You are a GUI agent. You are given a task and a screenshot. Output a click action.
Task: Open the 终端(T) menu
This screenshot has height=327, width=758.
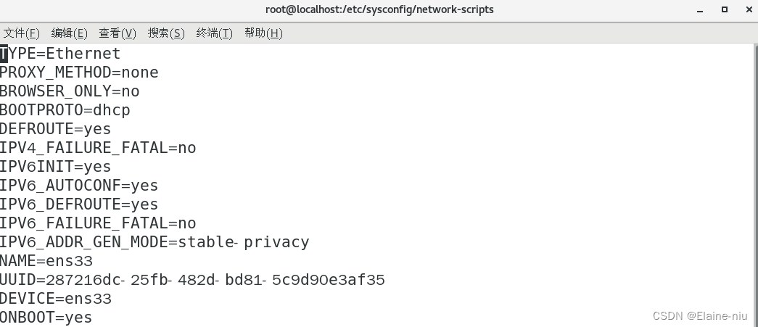(x=214, y=33)
